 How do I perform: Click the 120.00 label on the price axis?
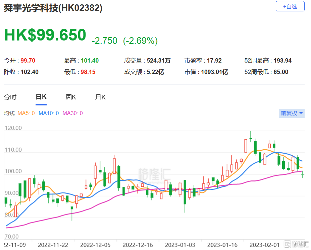point(14,128)
